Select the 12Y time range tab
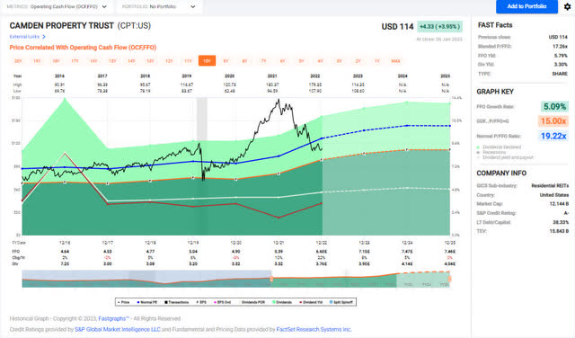This screenshot has width=575, height=338. click(x=169, y=61)
